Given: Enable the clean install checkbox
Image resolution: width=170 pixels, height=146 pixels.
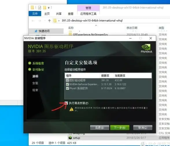Looking at the screenshot, I should coord(66,103).
